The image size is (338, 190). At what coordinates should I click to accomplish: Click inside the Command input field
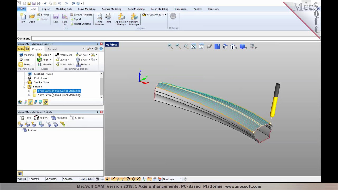[x=175, y=39]
